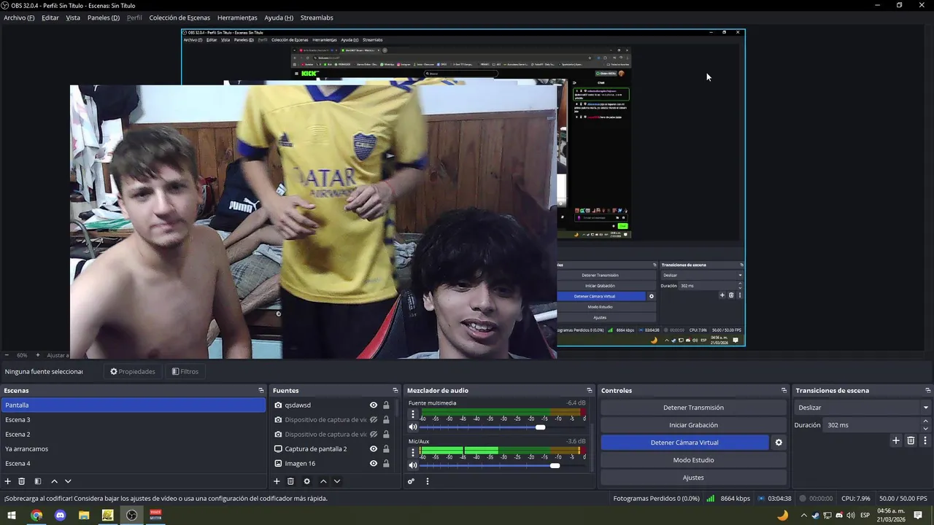Add a new source in Fuentes
Screen dimensions: 934x525
(277, 481)
